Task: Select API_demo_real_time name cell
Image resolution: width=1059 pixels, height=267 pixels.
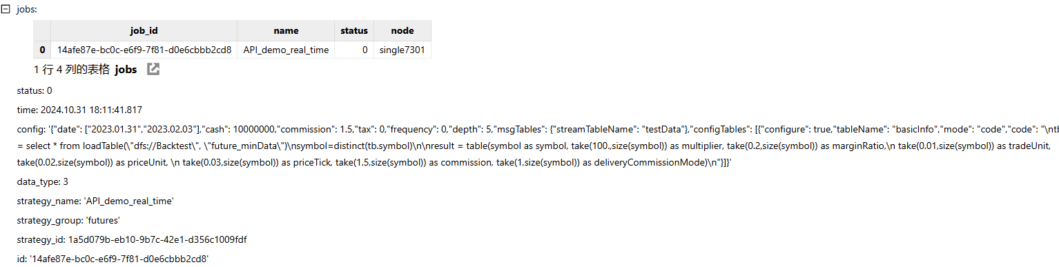Action: tap(286, 50)
